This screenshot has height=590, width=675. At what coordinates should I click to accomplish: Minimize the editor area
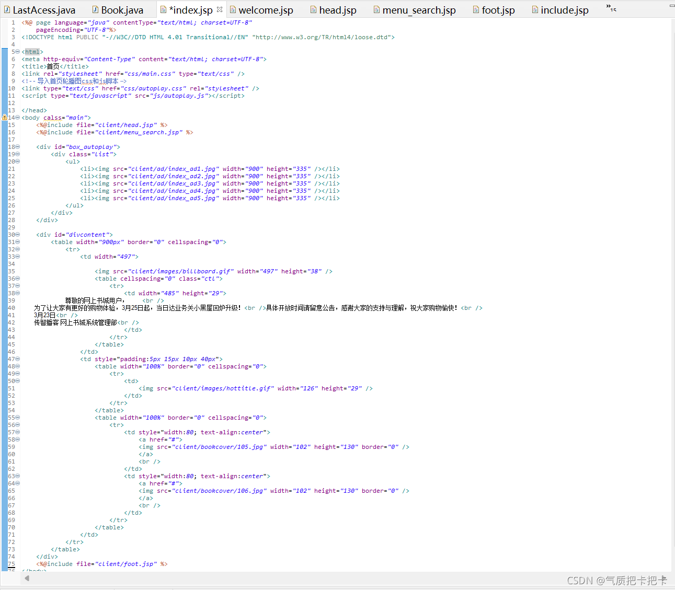tap(672, 6)
